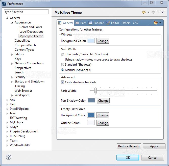Select Colors and Fonts in tree
This screenshot has height=166, width=169.
pos(31,27)
